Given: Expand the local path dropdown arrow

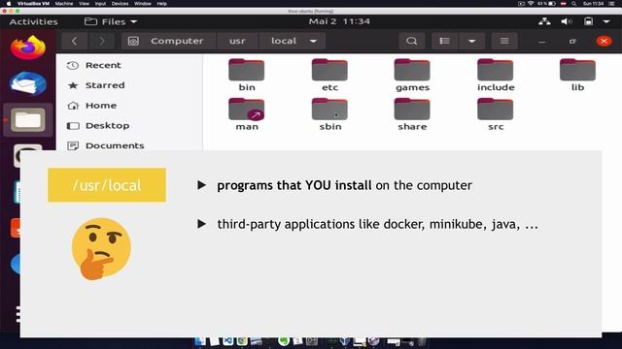Looking at the screenshot, I should pos(313,41).
